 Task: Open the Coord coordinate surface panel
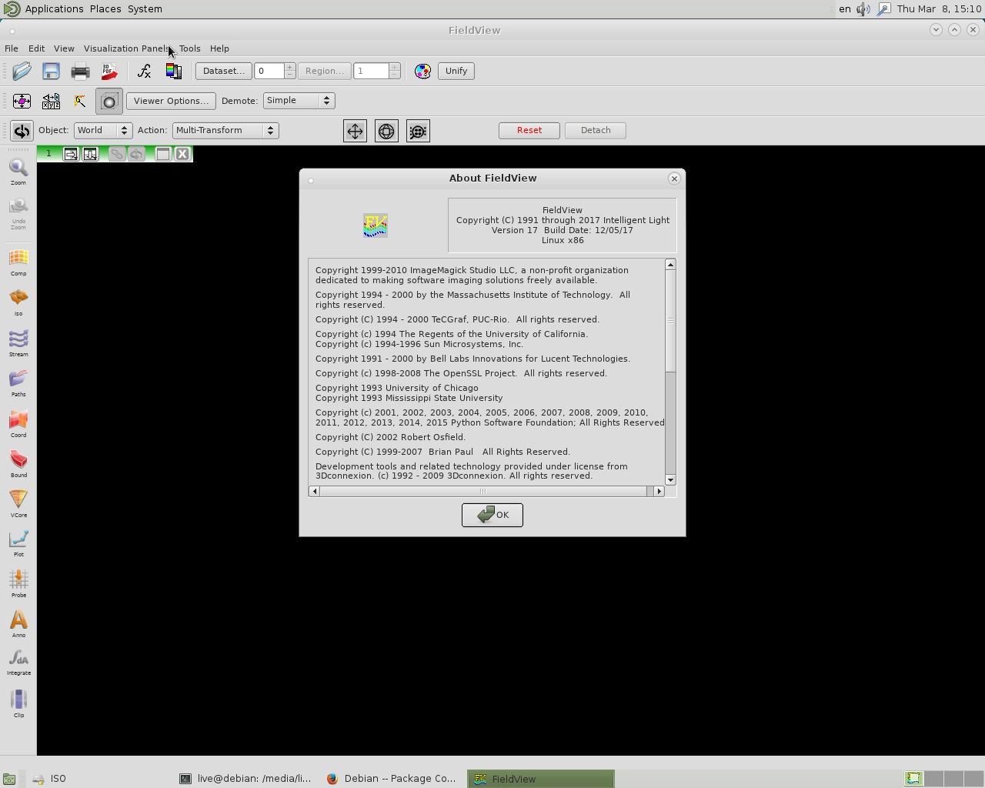point(18,424)
